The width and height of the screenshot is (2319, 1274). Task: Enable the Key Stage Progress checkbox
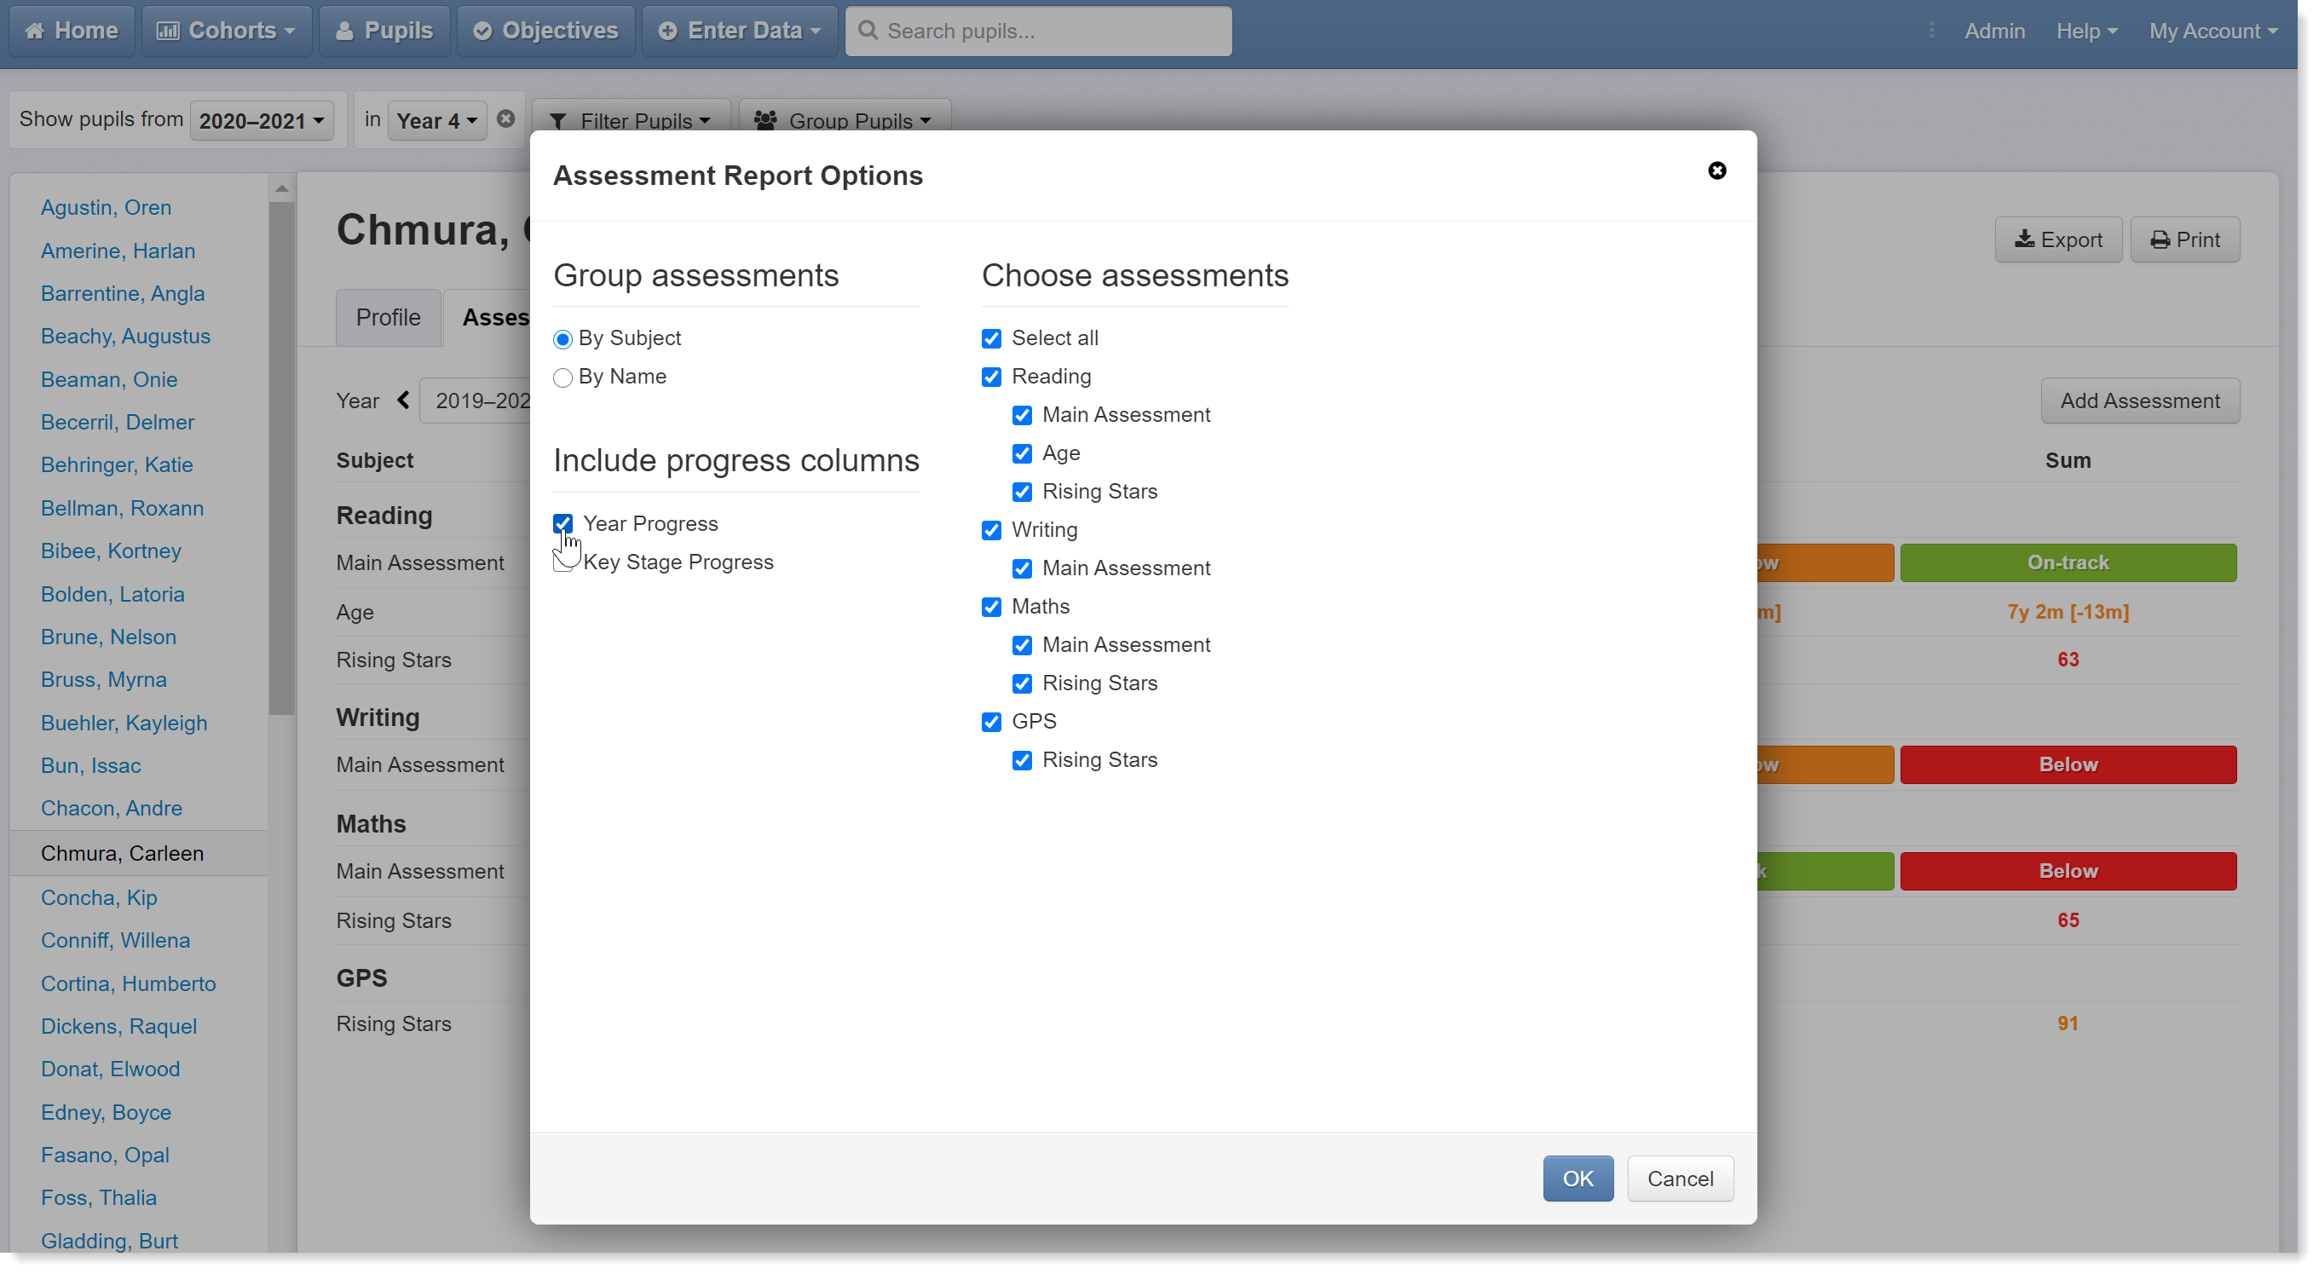click(563, 562)
